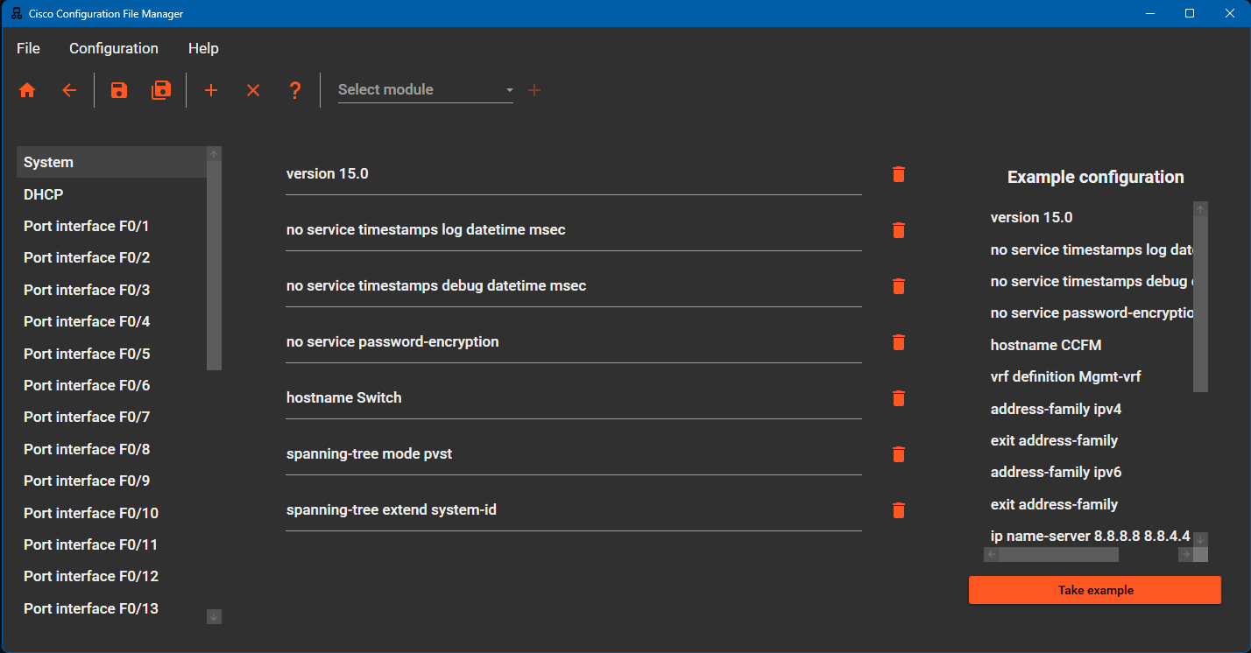Viewport: 1251px width, 653px height.
Task: Click the save configuration icon
Action: point(118,90)
